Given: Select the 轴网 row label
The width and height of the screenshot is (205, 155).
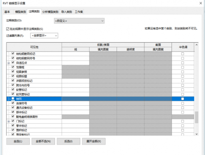Looking at the screenshot, I should tap(19, 99).
